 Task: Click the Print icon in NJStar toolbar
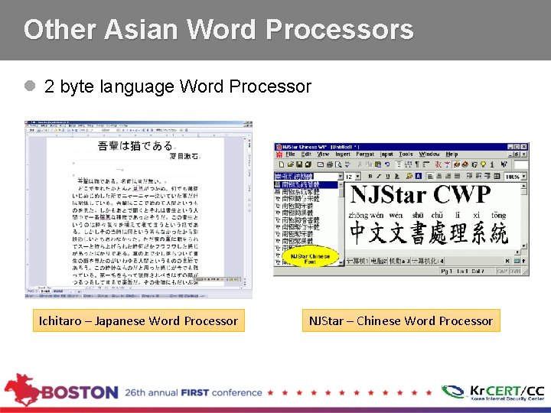click(x=330, y=164)
